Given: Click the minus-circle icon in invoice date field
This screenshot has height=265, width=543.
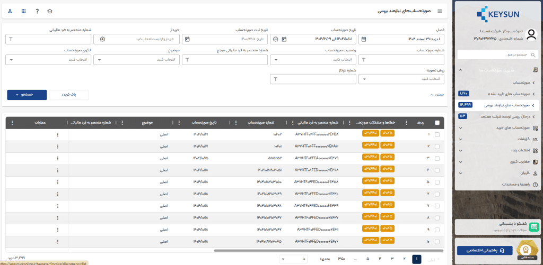Looking at the screenshot, I should 275,39.
